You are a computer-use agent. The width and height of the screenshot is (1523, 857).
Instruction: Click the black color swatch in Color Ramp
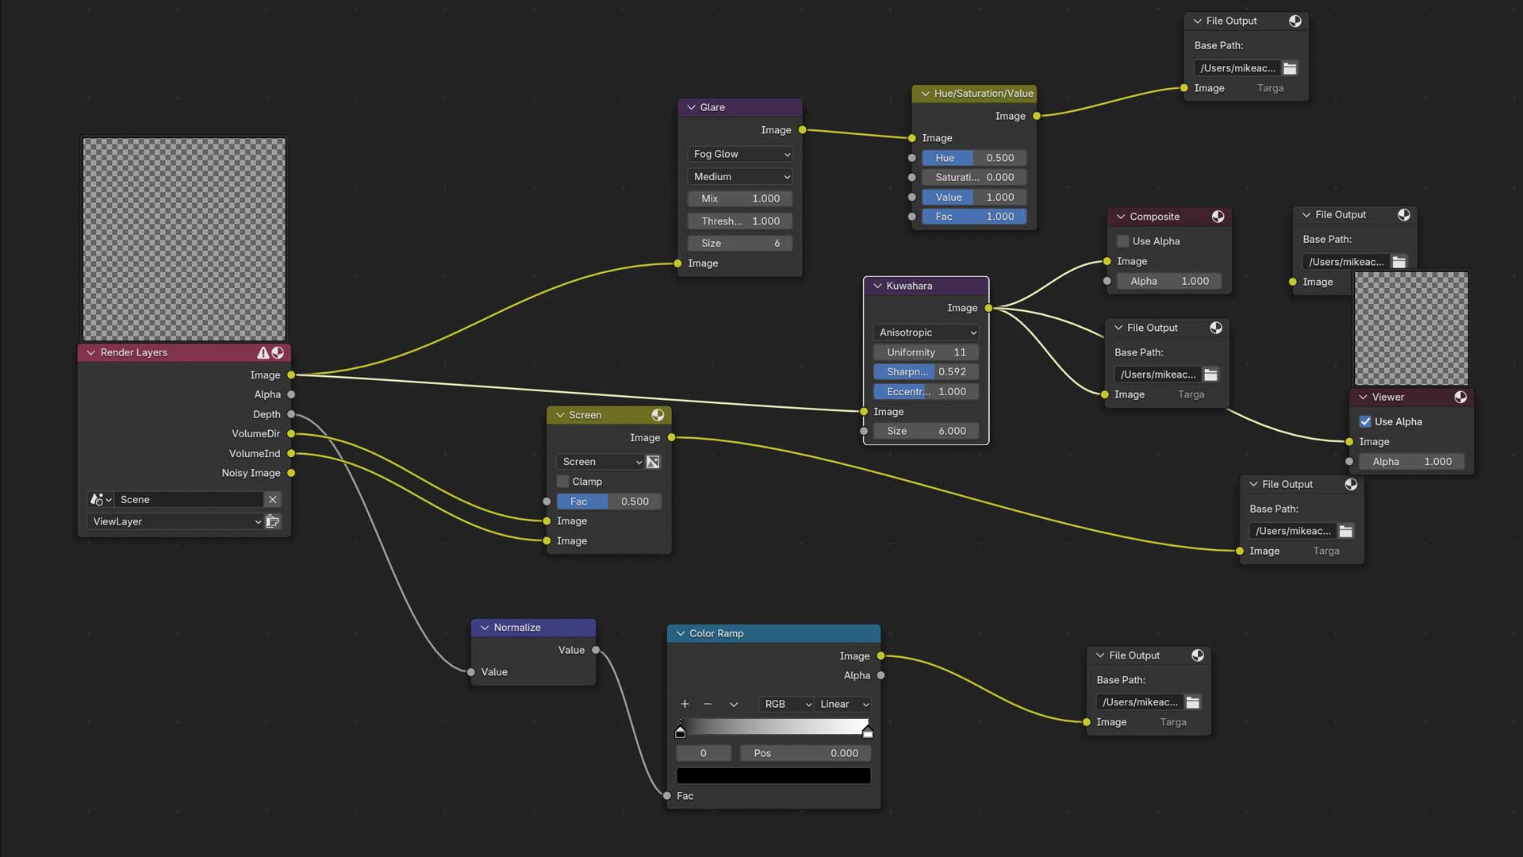(773, 776)
